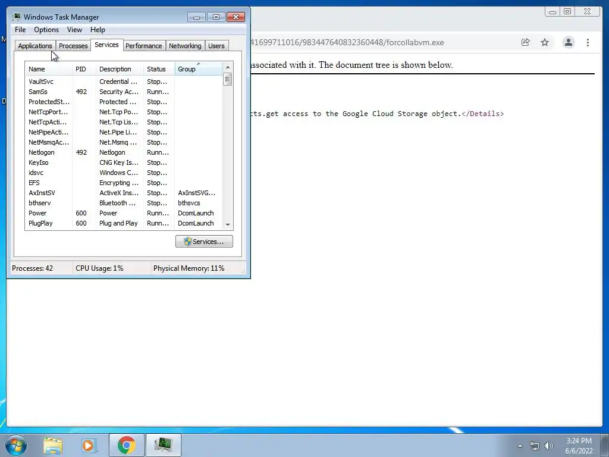Select the NetTcpPort... service row

coord(124,112)
